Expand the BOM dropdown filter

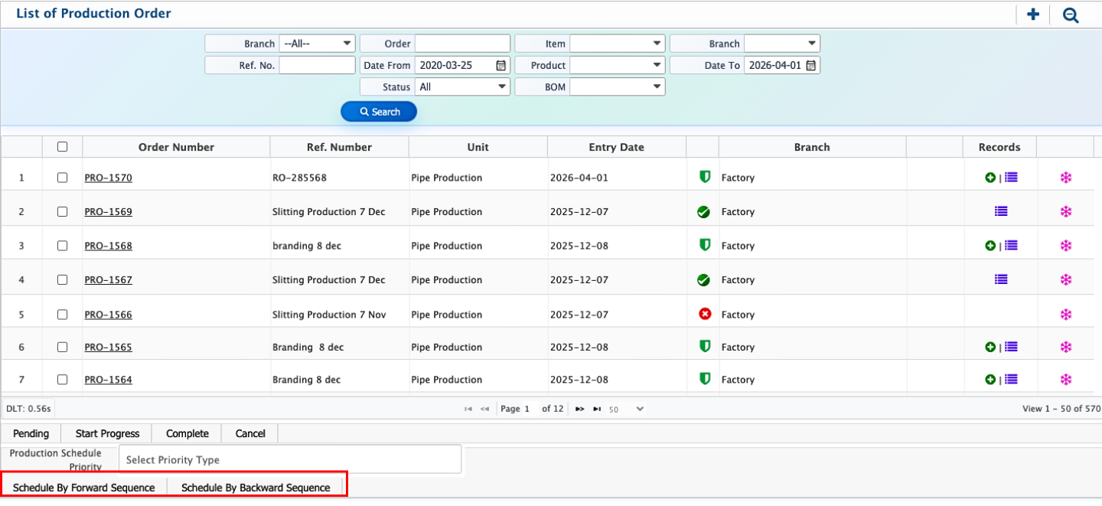[x=617, y=87]
